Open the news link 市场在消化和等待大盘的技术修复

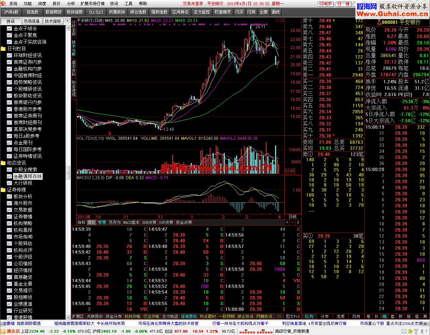click(x=169, y=324)
